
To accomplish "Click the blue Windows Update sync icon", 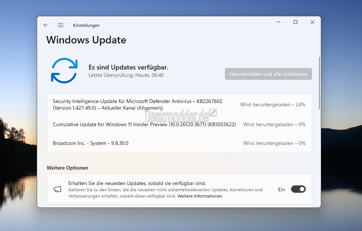I will click(64, 71).
